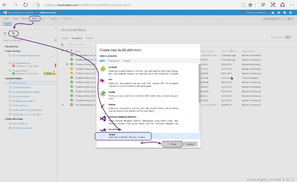The height and width of the screenshot is (182, 297).
Task: Switch to the Deleted builds tab
Action: 90,38
